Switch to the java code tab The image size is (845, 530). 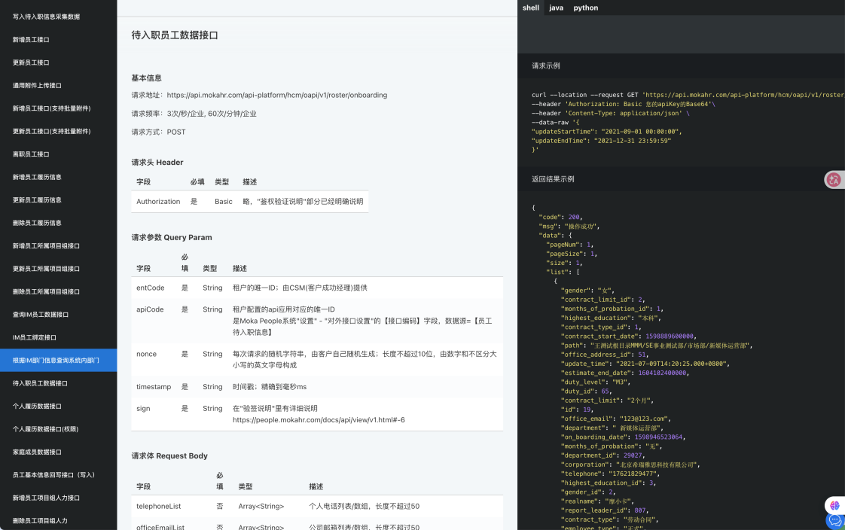(556, 8)
